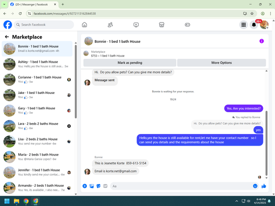Open the Gaming controller icon
The image size is (275, 206).
188,25
